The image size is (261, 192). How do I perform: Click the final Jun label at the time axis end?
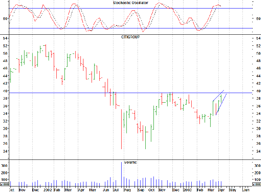point(246,190)
